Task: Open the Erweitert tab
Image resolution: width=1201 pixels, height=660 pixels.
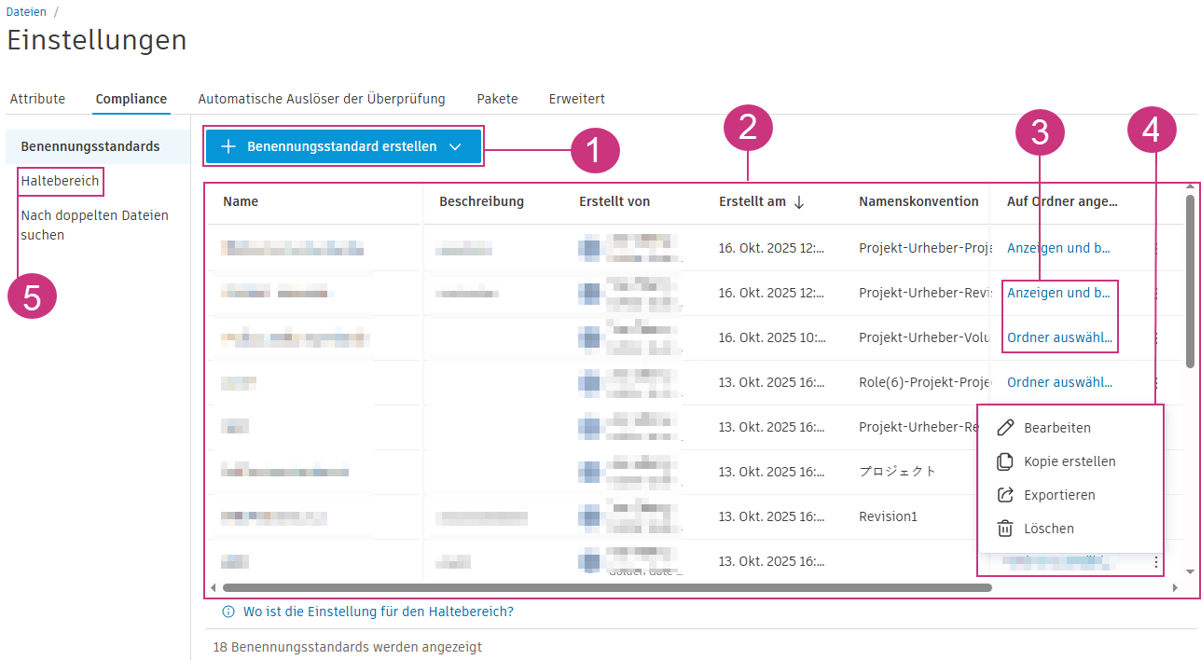Action: tap(576, 99)
